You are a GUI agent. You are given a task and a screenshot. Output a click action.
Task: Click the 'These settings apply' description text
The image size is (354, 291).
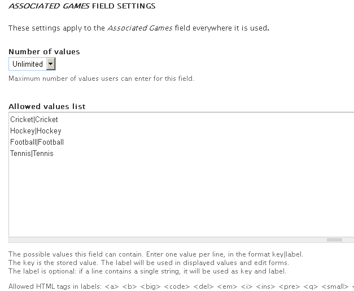coord(138,28)
